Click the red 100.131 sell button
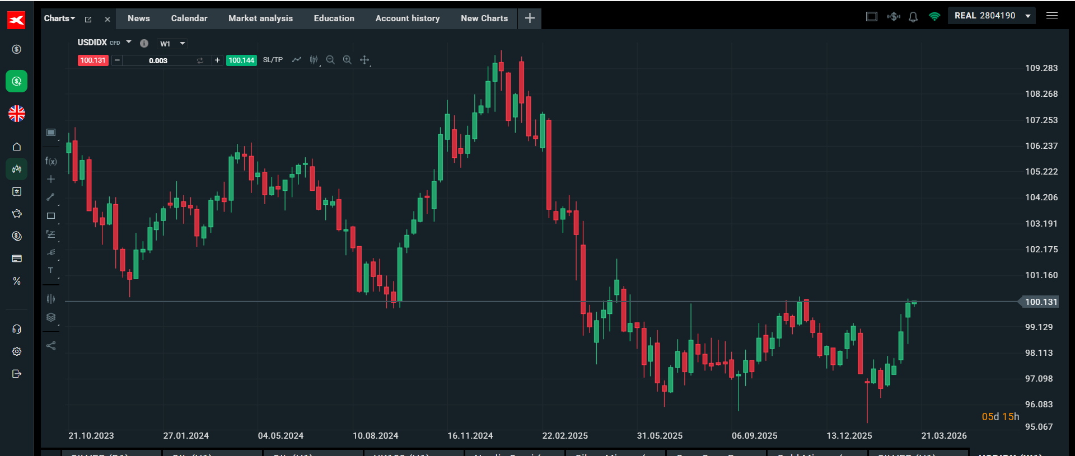Image resolution: width=1075 pixels, height=456 pixels. click(x=93, y=60)
